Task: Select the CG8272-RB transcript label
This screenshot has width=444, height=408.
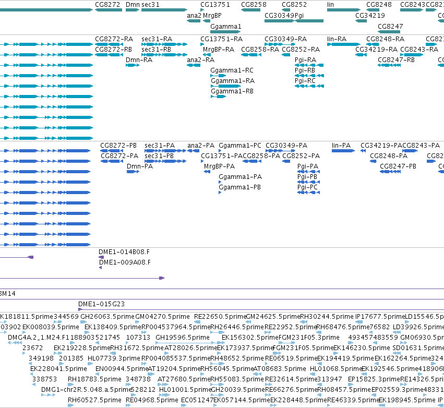Action: pyautogui.click(x=114, y=50)
